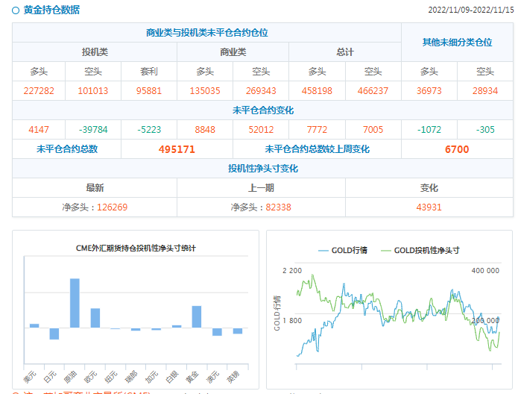Image resolution: width=518 pixels, height=394 pixels.
Task: Click the 黄金 bar in the chart
Action: point(197,316)
